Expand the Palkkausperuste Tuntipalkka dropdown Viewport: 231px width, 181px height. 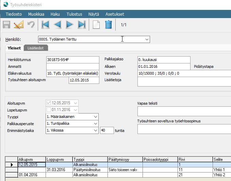(x=96, y=124)
